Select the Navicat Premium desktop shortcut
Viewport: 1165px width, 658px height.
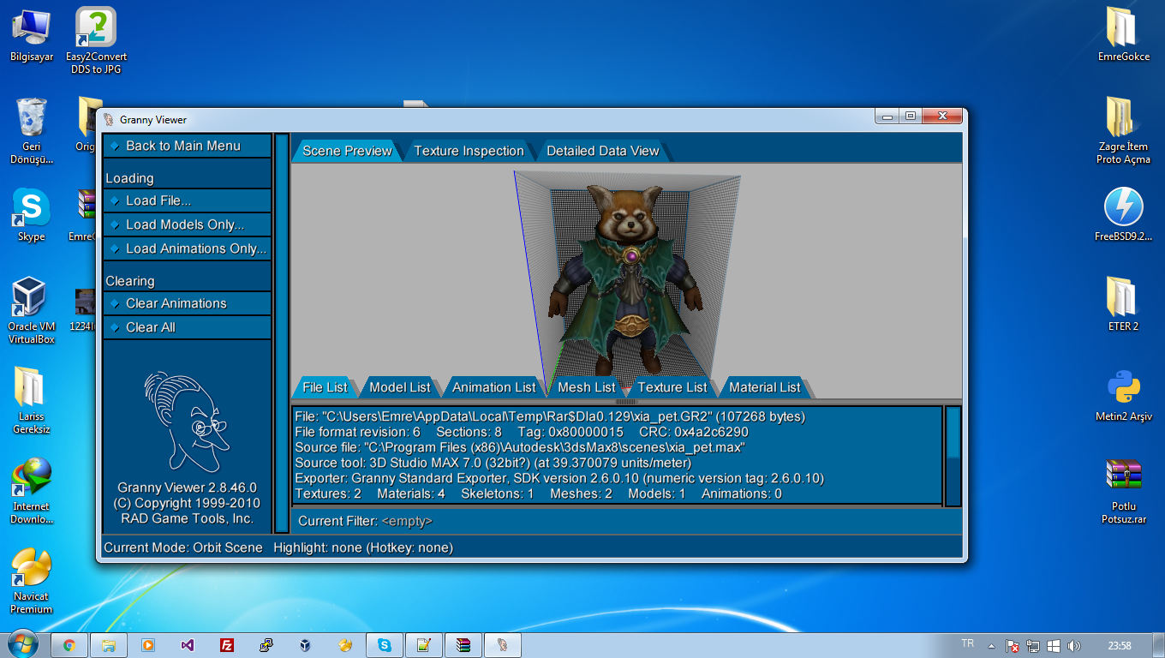pyautogui.click(x=31, y=581)
